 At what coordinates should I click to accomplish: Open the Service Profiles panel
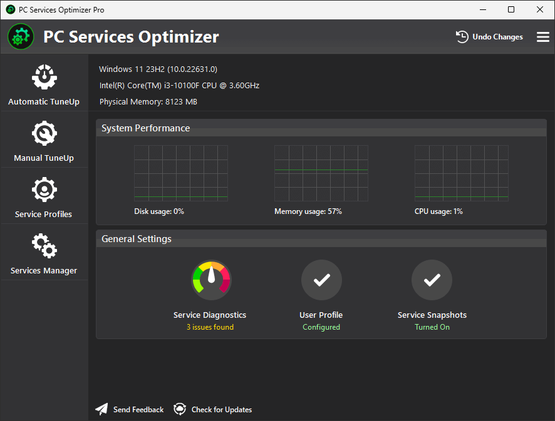44,197
